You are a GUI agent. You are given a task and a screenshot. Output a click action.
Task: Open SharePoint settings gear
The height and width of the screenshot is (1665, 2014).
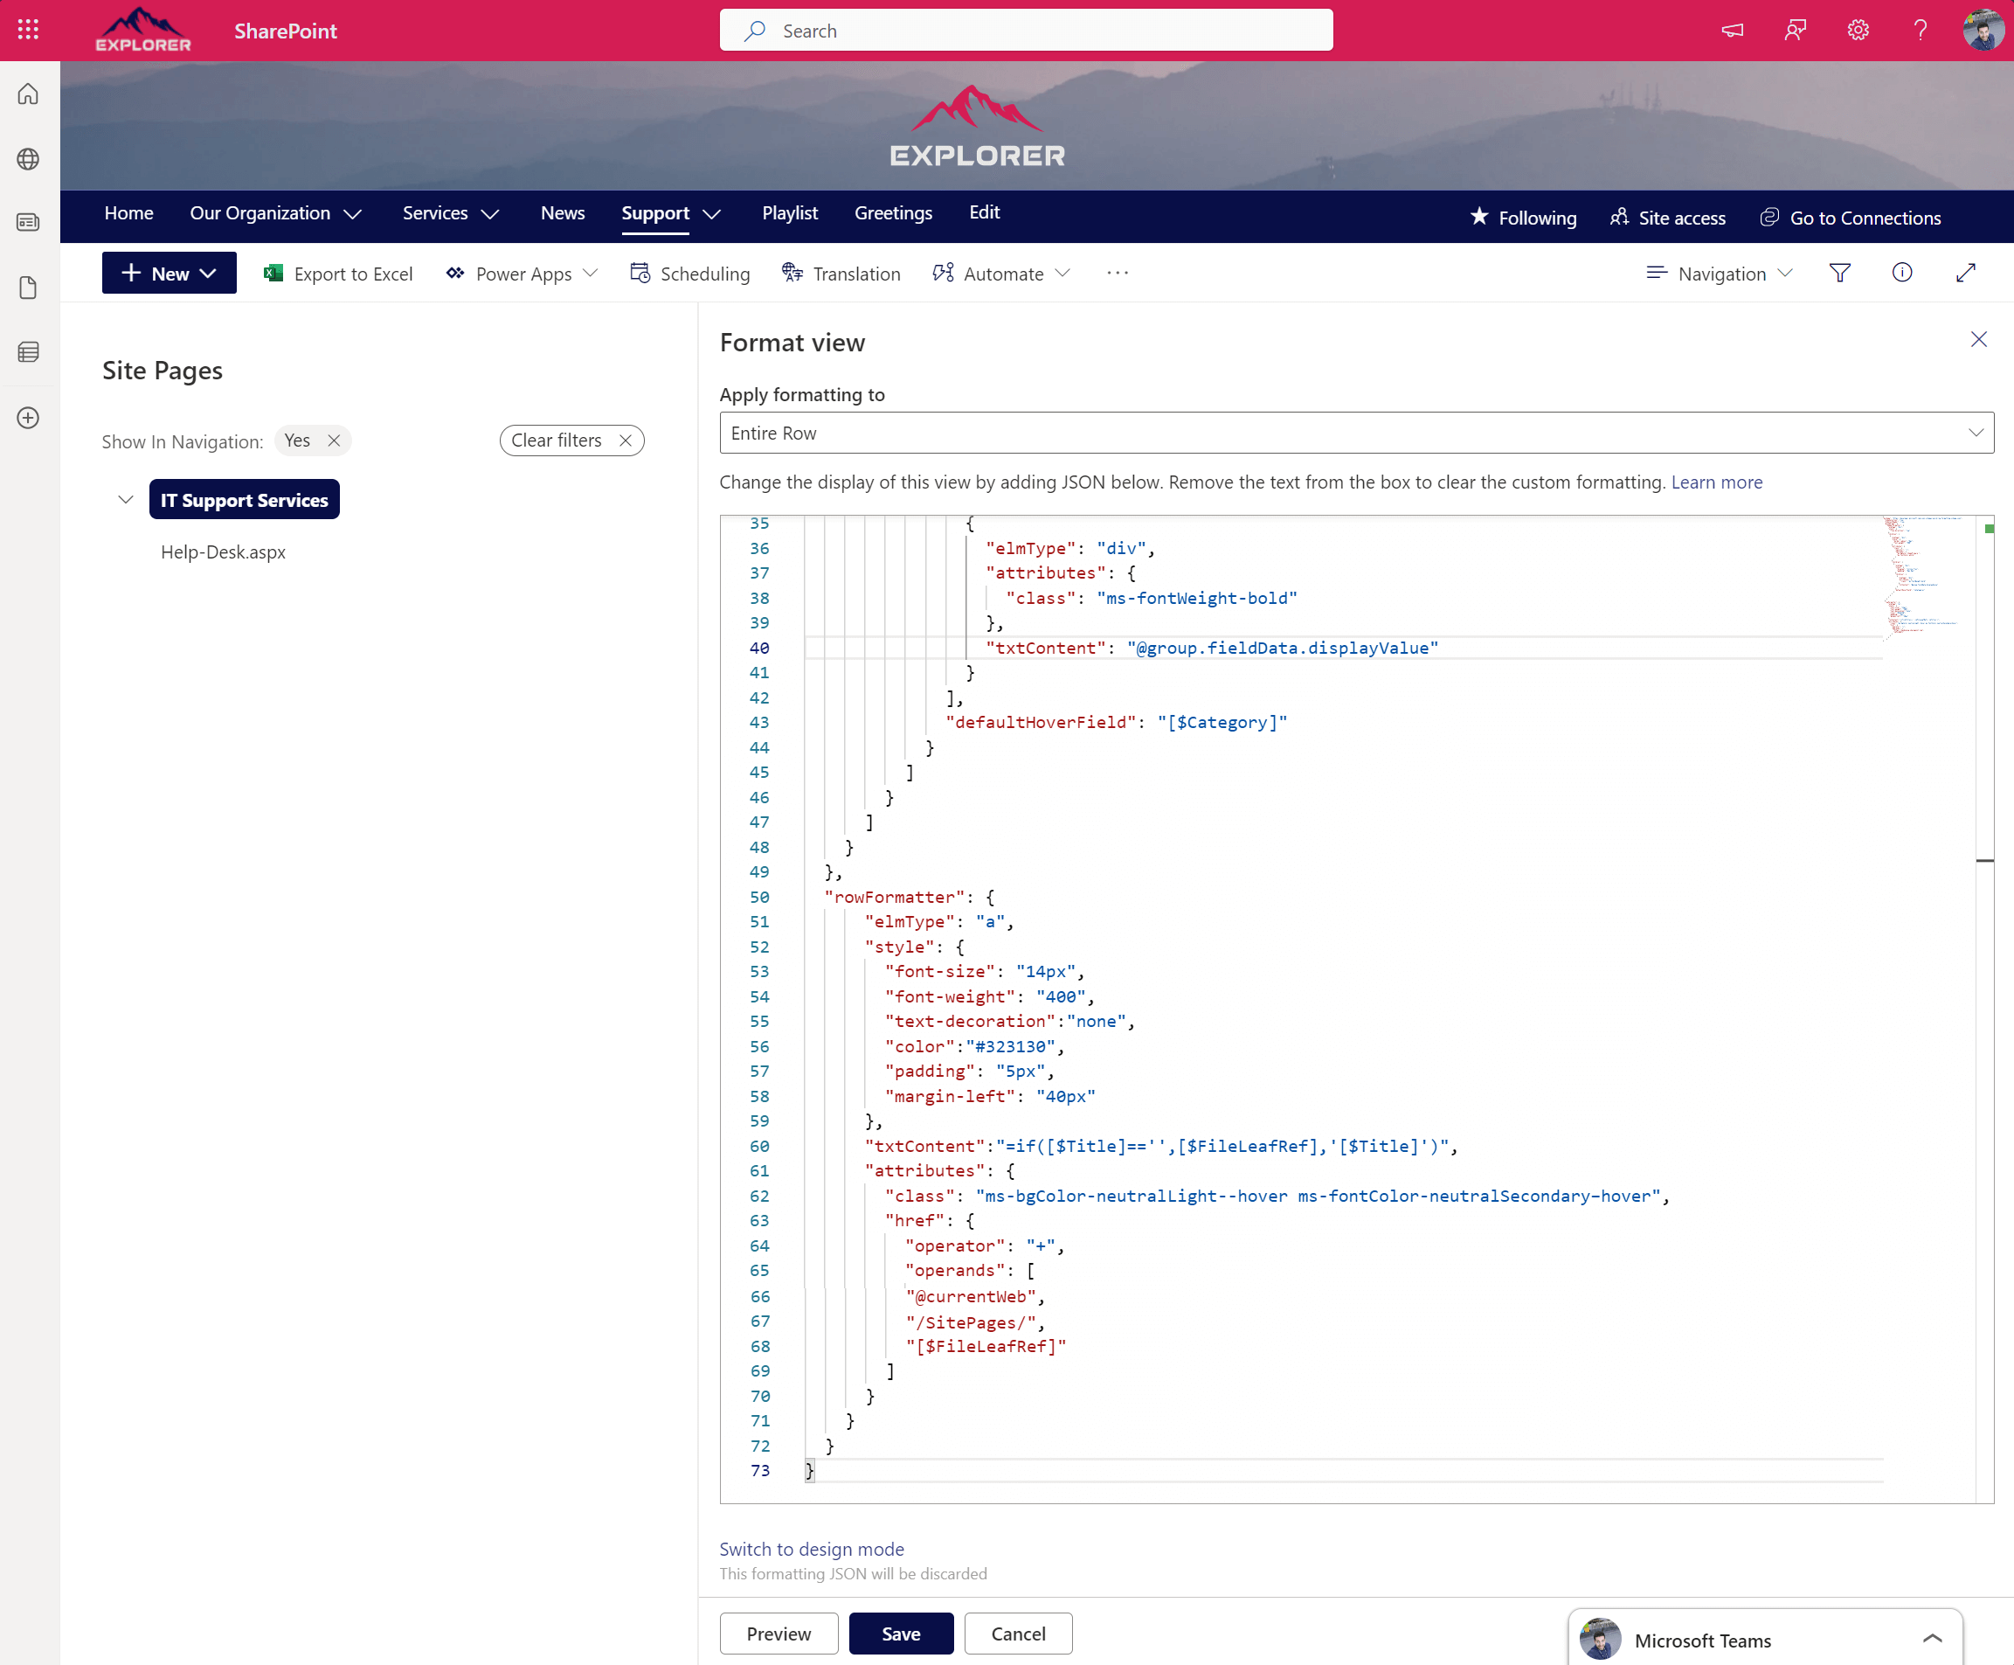[1858, 30]
